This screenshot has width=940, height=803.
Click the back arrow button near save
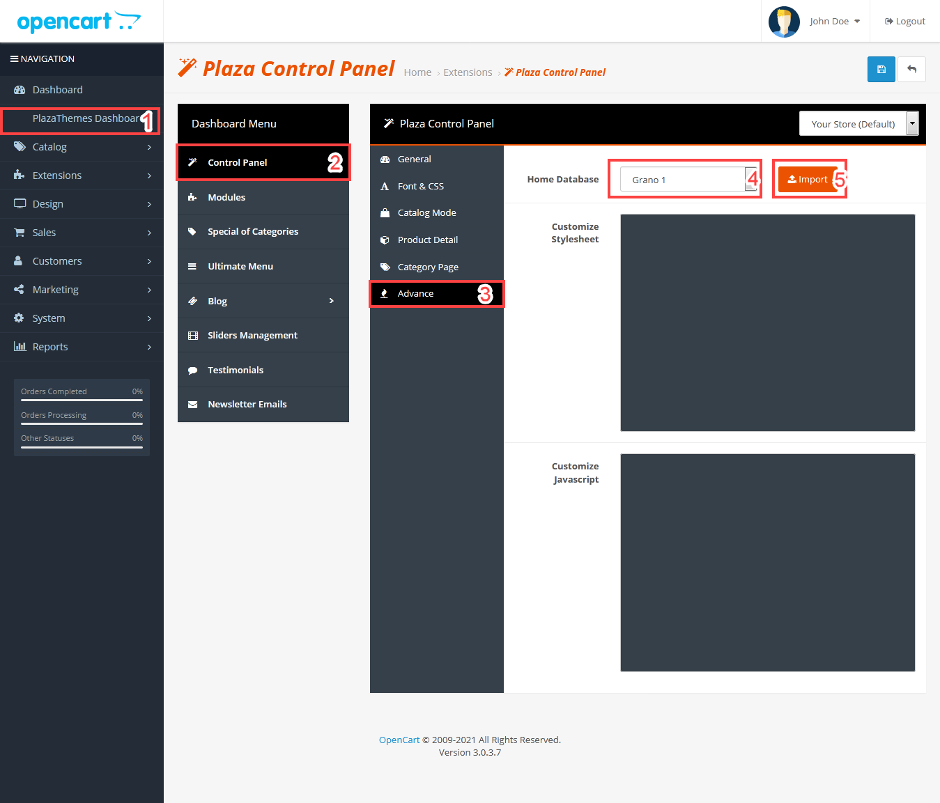pos(911,69)
